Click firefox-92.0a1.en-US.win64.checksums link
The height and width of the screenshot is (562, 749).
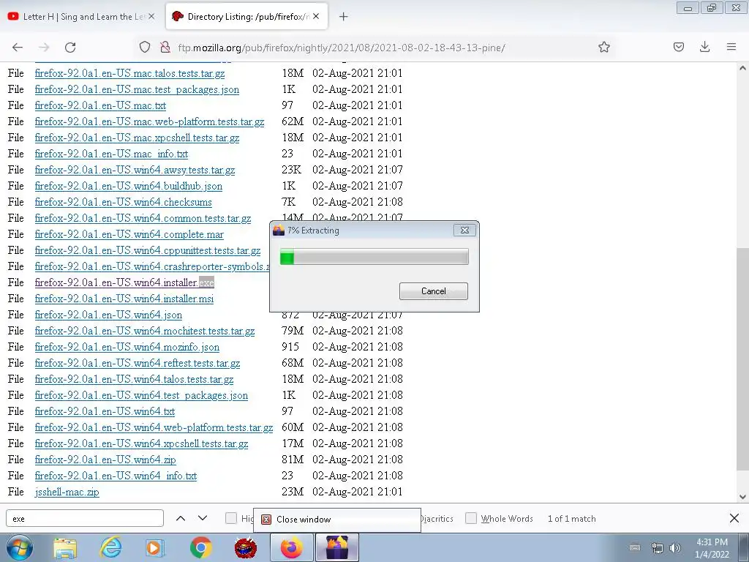point(123,202)
